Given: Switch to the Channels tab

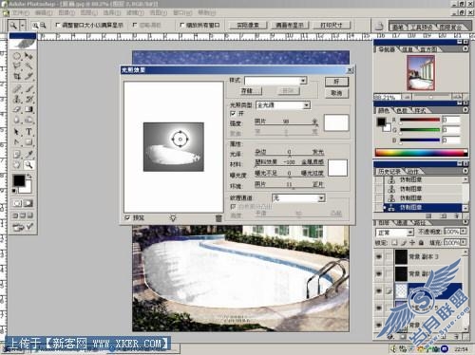Looking at the screenshot, I should (x=402, y=223).
